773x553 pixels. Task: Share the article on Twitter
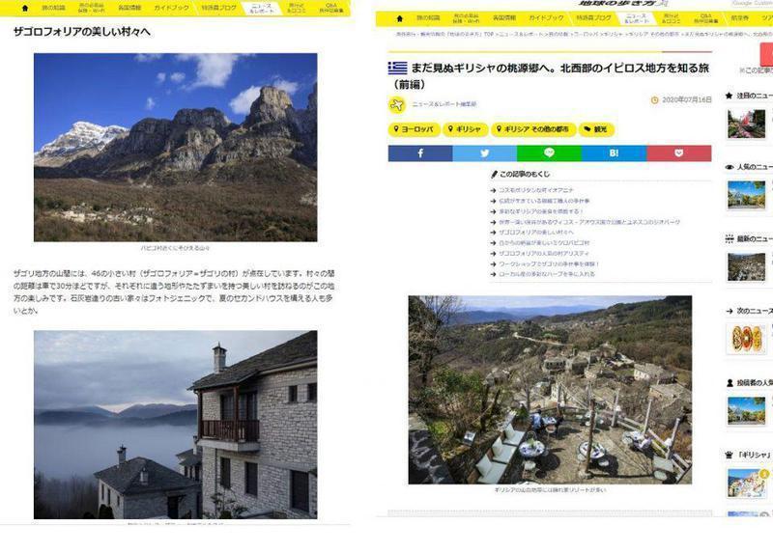click(x=484, y=152)
